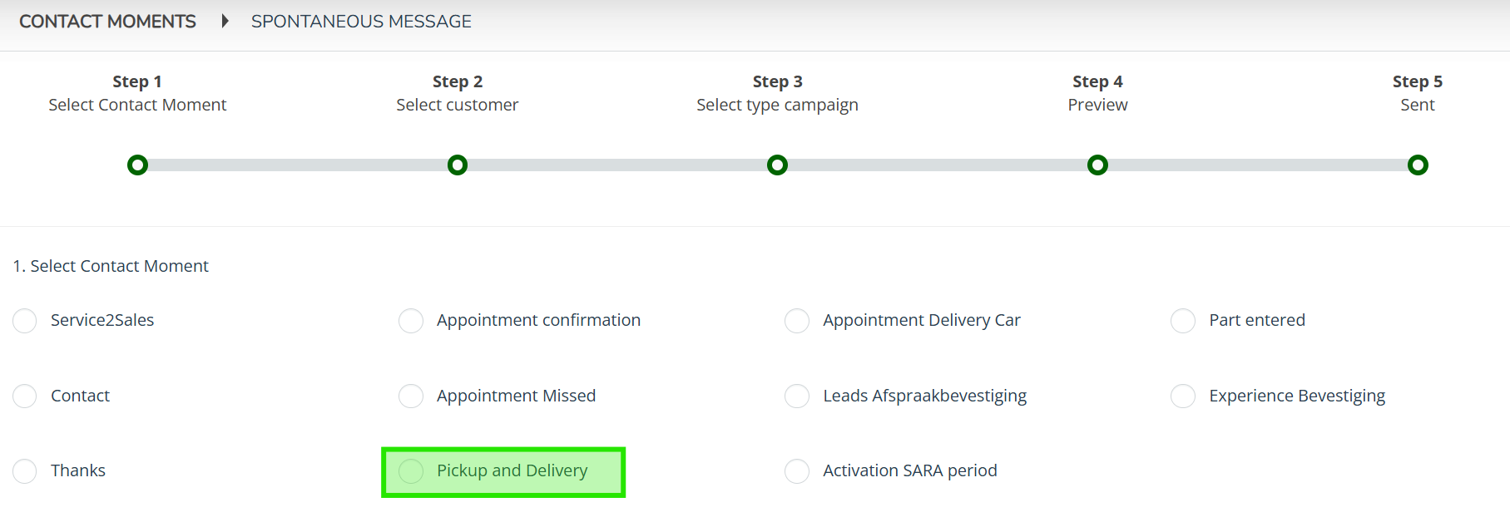Jump to Step 4 Preview marker
Screen dimensions: 1510x517
[x=1097, y=165]
